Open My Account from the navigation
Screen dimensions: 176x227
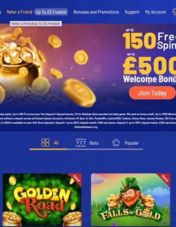click(x=156, y=12)
